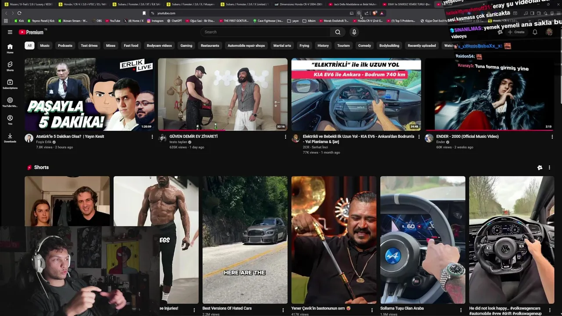The image size is (562, 316).
Task: Play the Best Versions Of Hated Cars short
Action: coord(245,240)
